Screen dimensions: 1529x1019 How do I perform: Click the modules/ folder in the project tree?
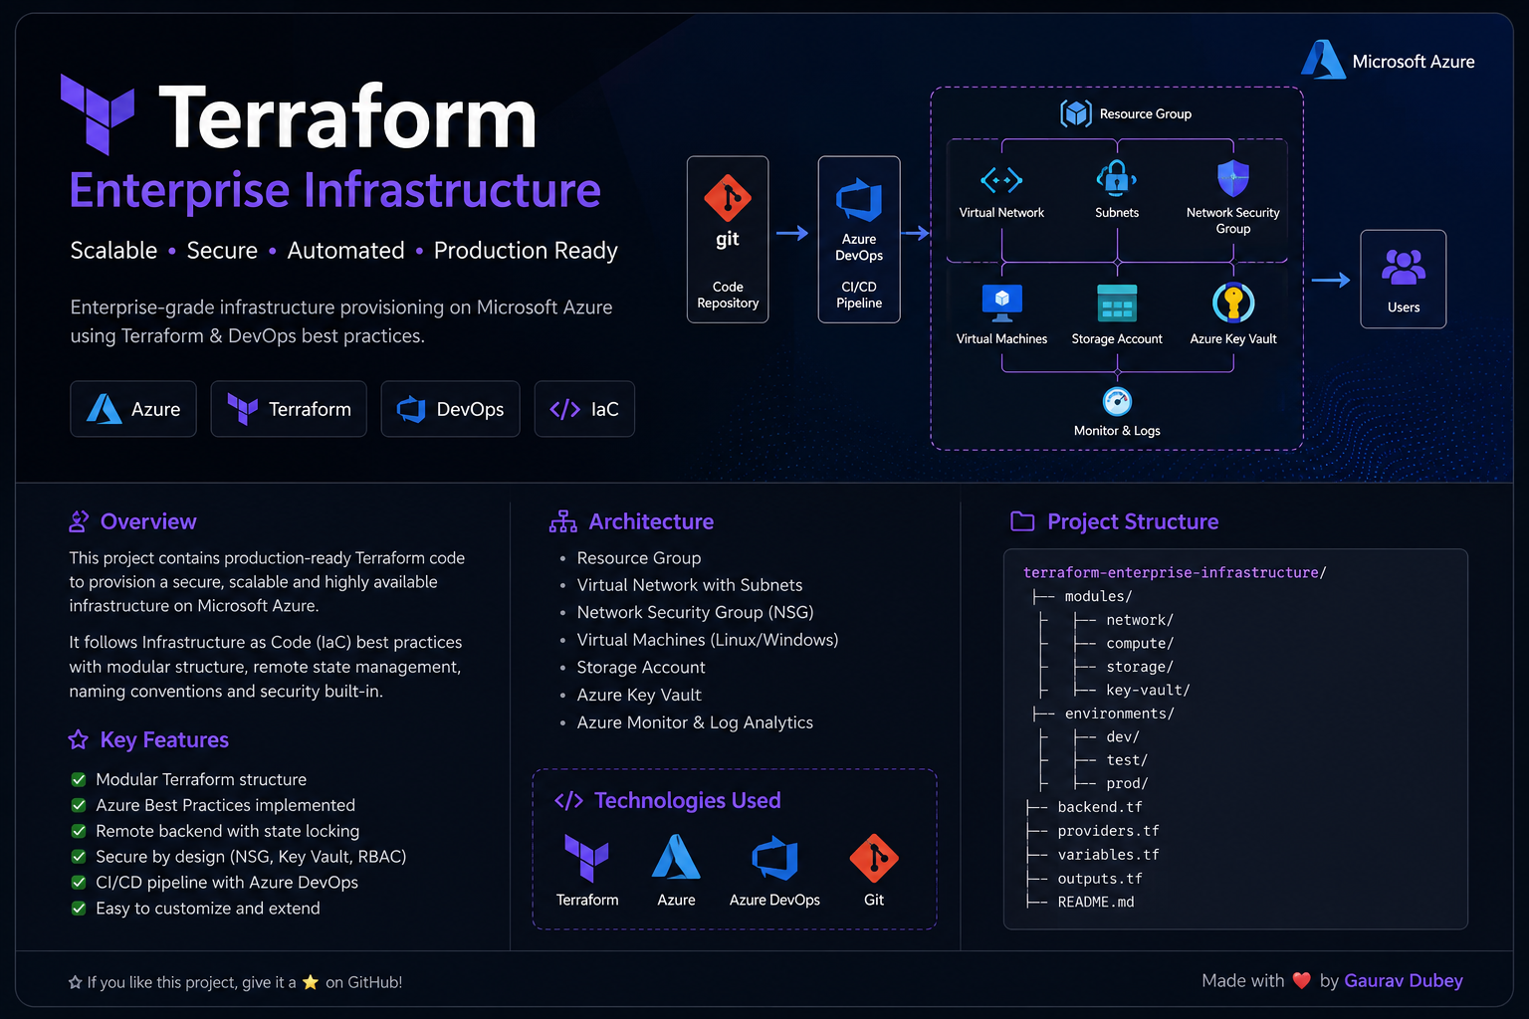pyautogui.click(x=1098, y=596)
